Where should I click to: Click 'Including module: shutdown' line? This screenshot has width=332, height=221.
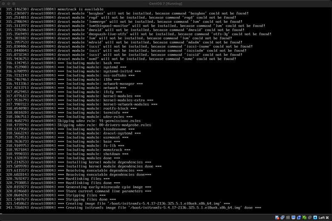tap(64, 154)
